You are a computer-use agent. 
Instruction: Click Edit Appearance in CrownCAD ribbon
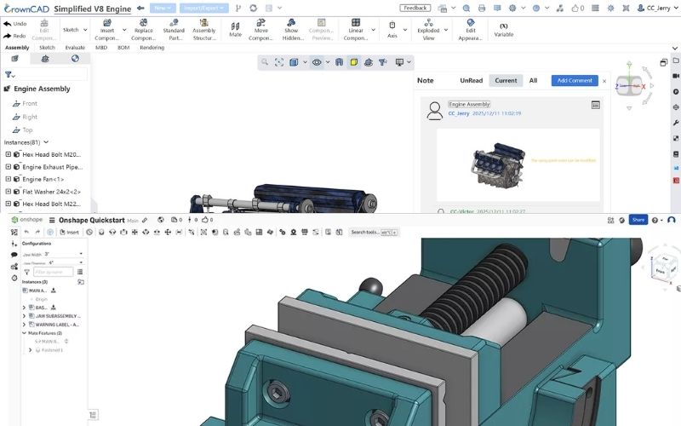(471, 30)
